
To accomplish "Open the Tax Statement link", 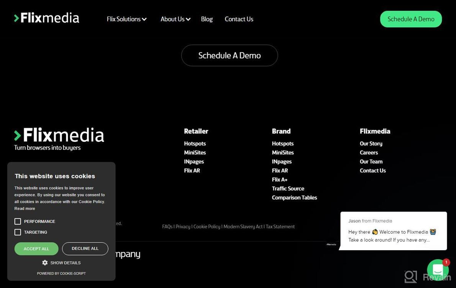I will (x=280, y=227).
